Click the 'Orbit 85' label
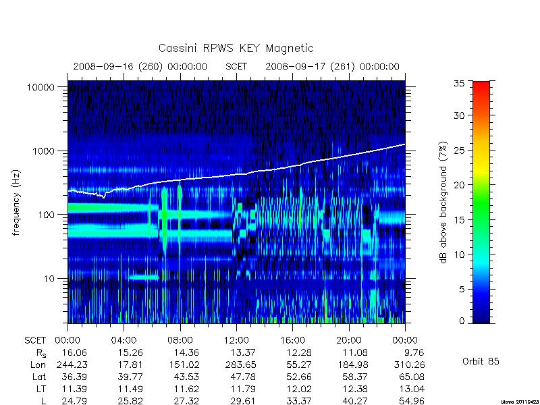Screen dimensions: 540x405 [481, 361]
